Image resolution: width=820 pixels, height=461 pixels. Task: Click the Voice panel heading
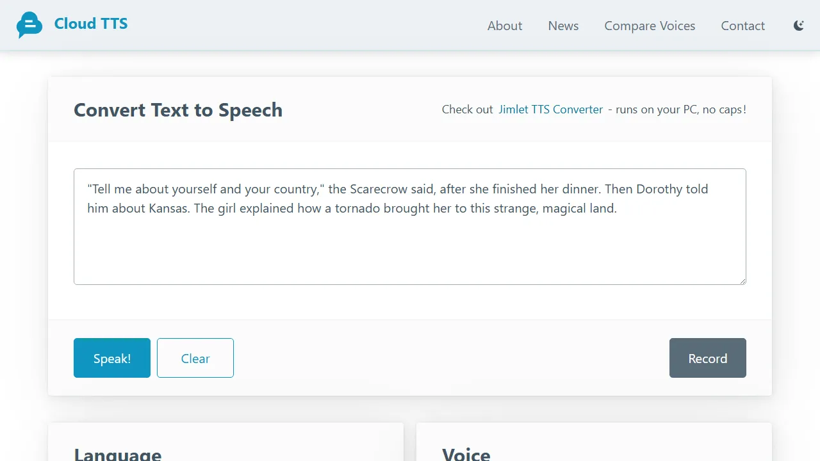pos(466,453)
